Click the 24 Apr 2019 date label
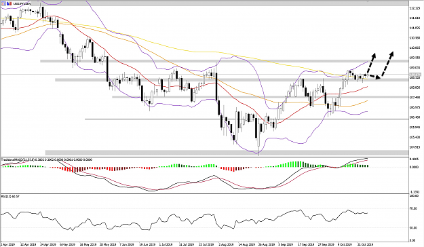The height and width of the screenshot is (247, 424). click(x=47, y=244)
